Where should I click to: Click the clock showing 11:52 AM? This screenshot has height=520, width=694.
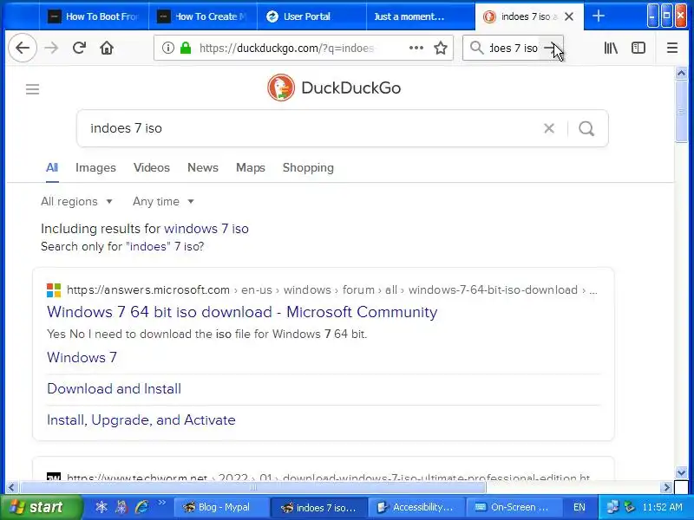pos(662,507)
